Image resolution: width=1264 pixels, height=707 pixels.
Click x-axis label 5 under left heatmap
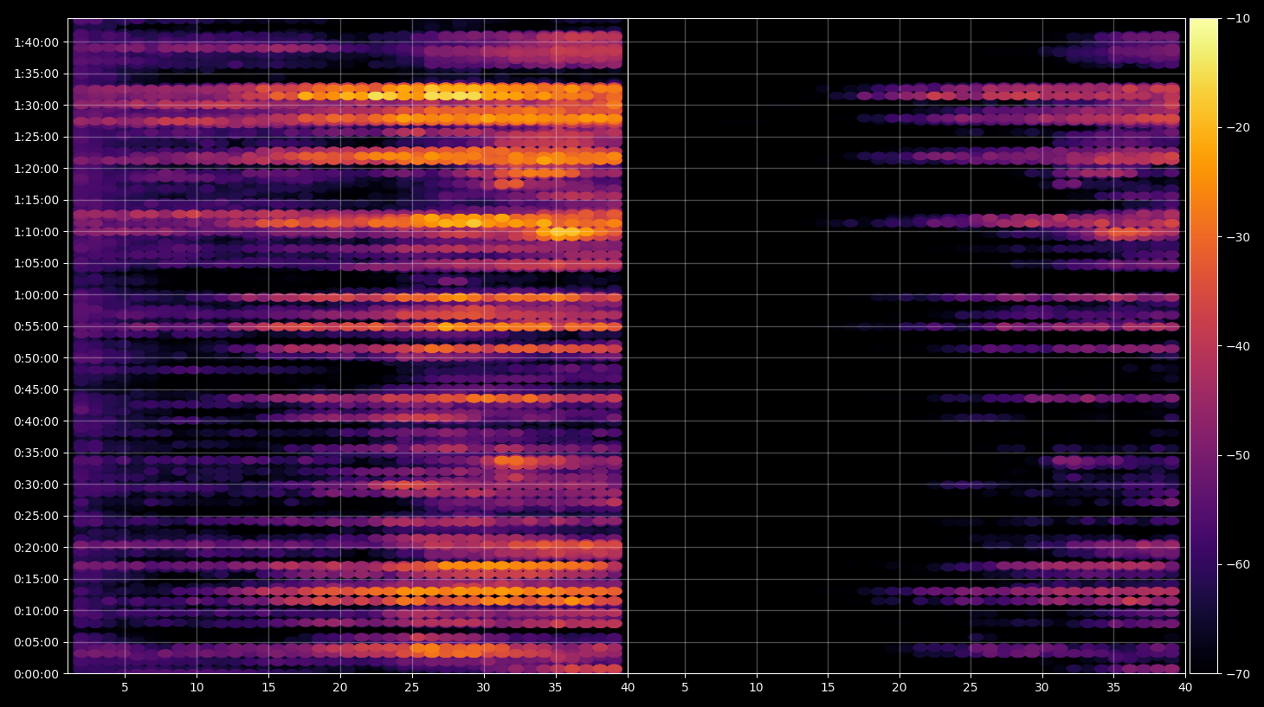[x=125, y=688]
